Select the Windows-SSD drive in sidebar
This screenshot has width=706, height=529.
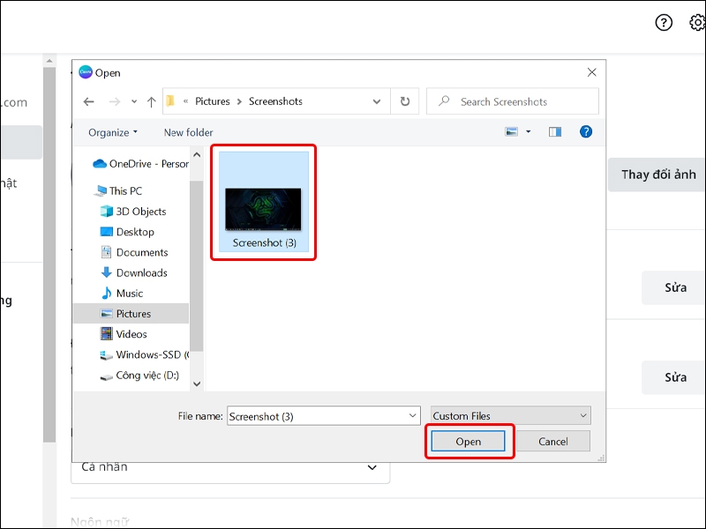(x=144, y=354)
